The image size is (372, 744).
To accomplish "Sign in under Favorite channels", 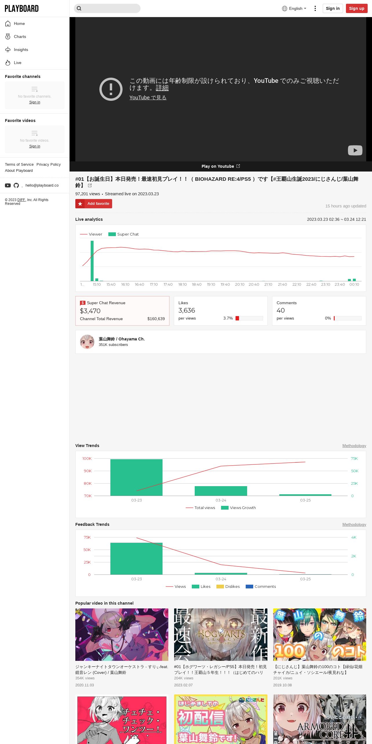I will coord(35,102).
